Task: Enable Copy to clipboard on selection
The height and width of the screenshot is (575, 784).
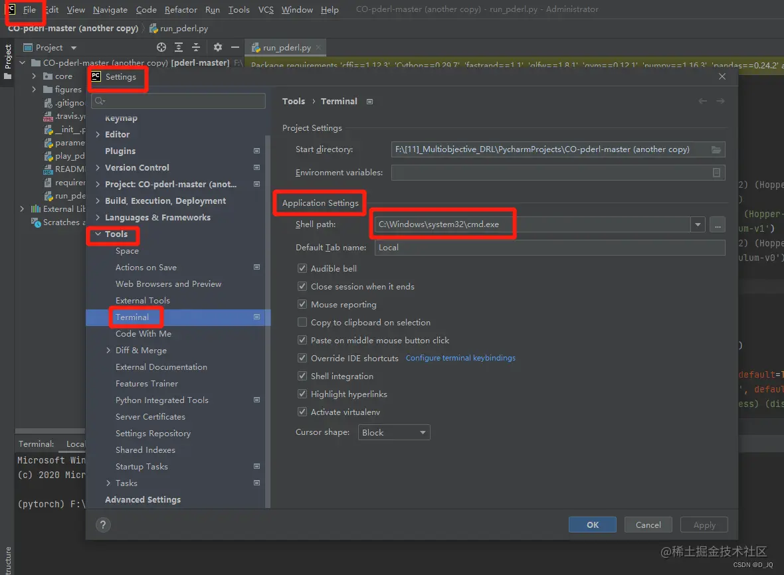Action: pyautogui.click(x=302, y=322)
